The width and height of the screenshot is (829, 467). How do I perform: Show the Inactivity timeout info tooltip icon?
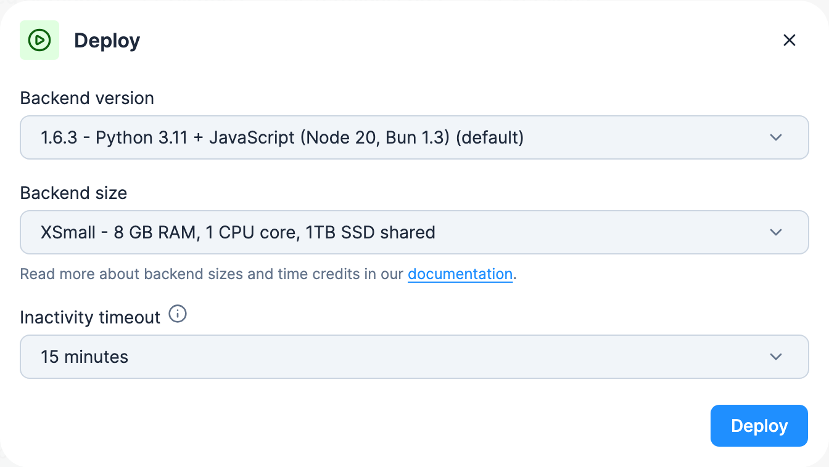coord(178,315)
